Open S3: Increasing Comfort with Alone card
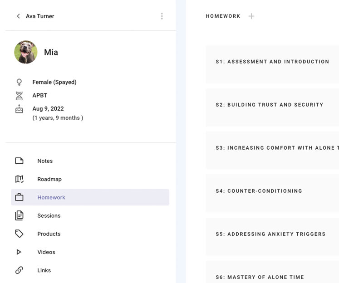This screenshot has height=283, width=339. click(272, 151)
